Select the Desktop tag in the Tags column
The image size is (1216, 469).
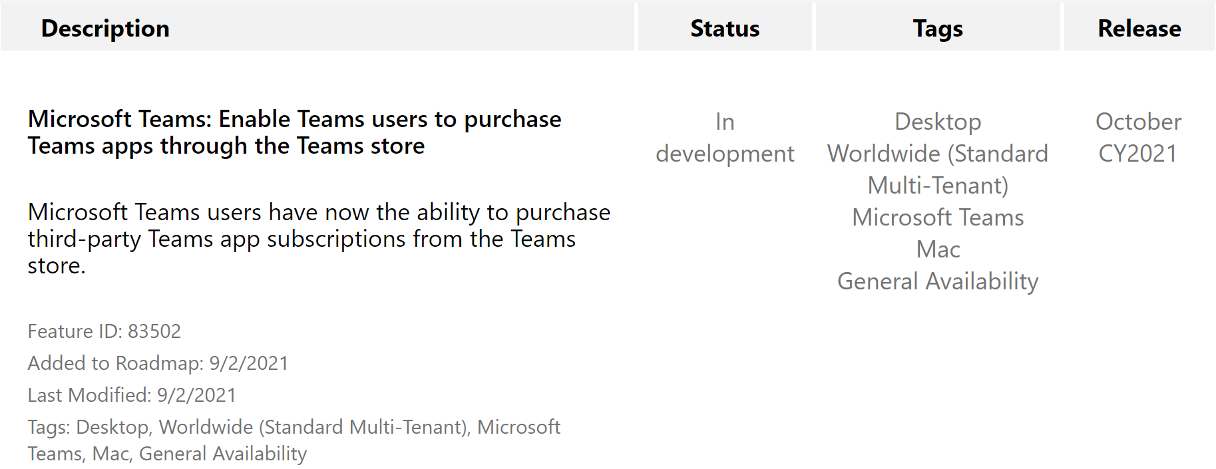point(938,122)
